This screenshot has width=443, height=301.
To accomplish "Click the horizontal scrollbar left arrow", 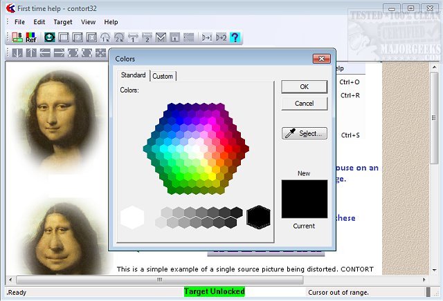I will click(10, 280).
